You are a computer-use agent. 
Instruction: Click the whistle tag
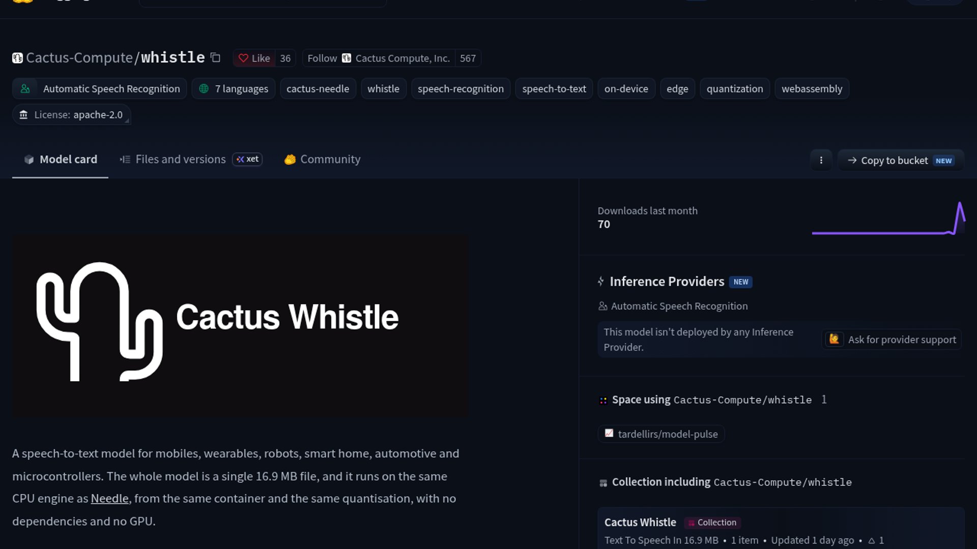point(383,88)
